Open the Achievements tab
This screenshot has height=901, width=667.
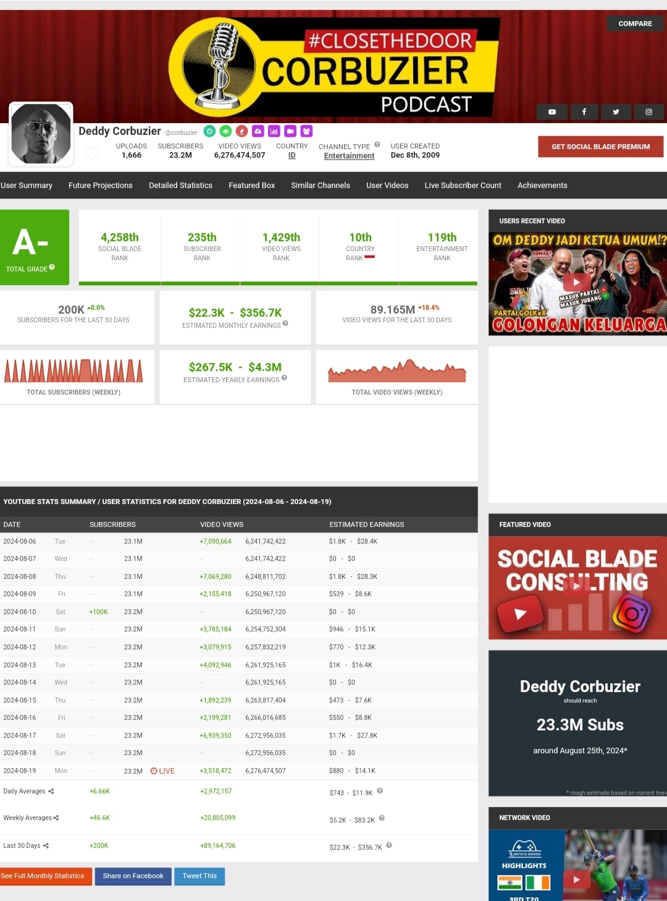point(542,186)
